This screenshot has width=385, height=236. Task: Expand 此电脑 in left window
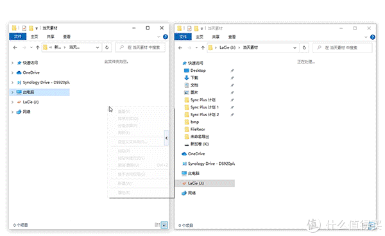pyautogui.click(x=13, y=92)
